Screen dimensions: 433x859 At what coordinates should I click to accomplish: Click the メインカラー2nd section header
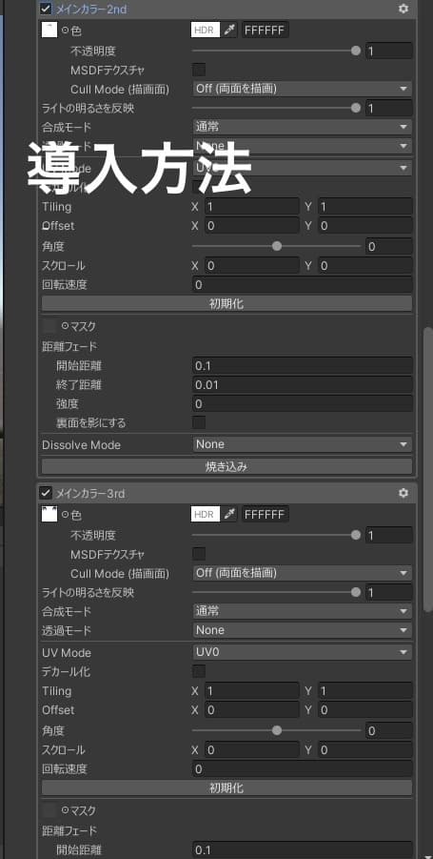point(226,9)
